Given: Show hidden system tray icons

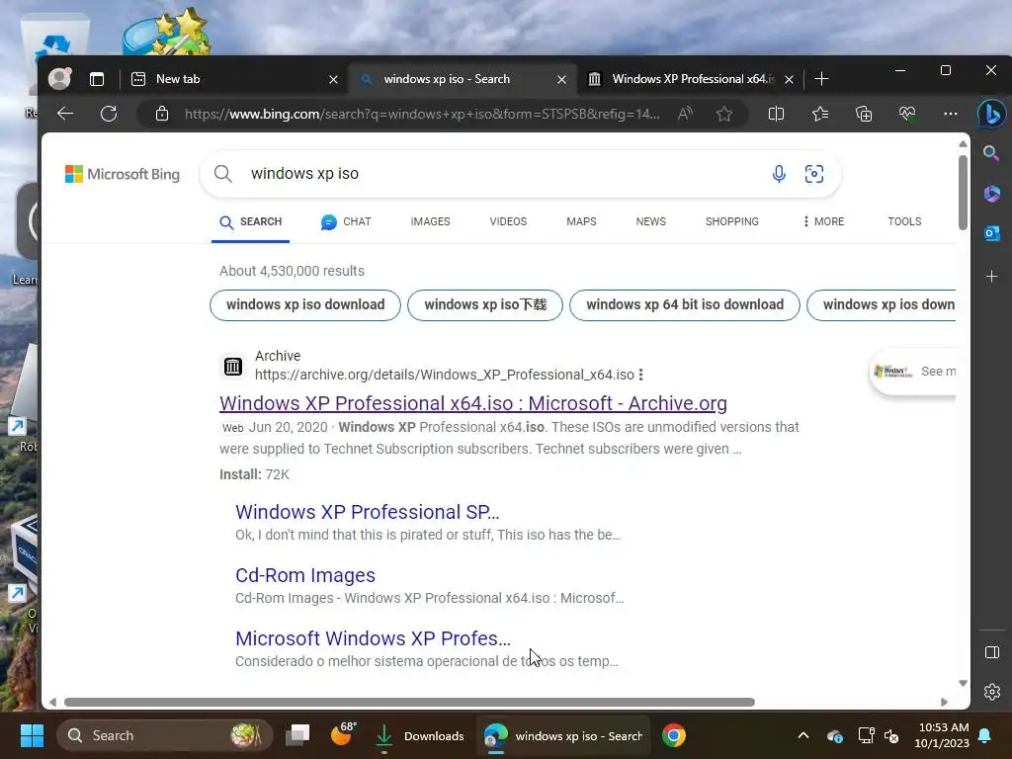Looking at the screenshot, I should [803, 735].
